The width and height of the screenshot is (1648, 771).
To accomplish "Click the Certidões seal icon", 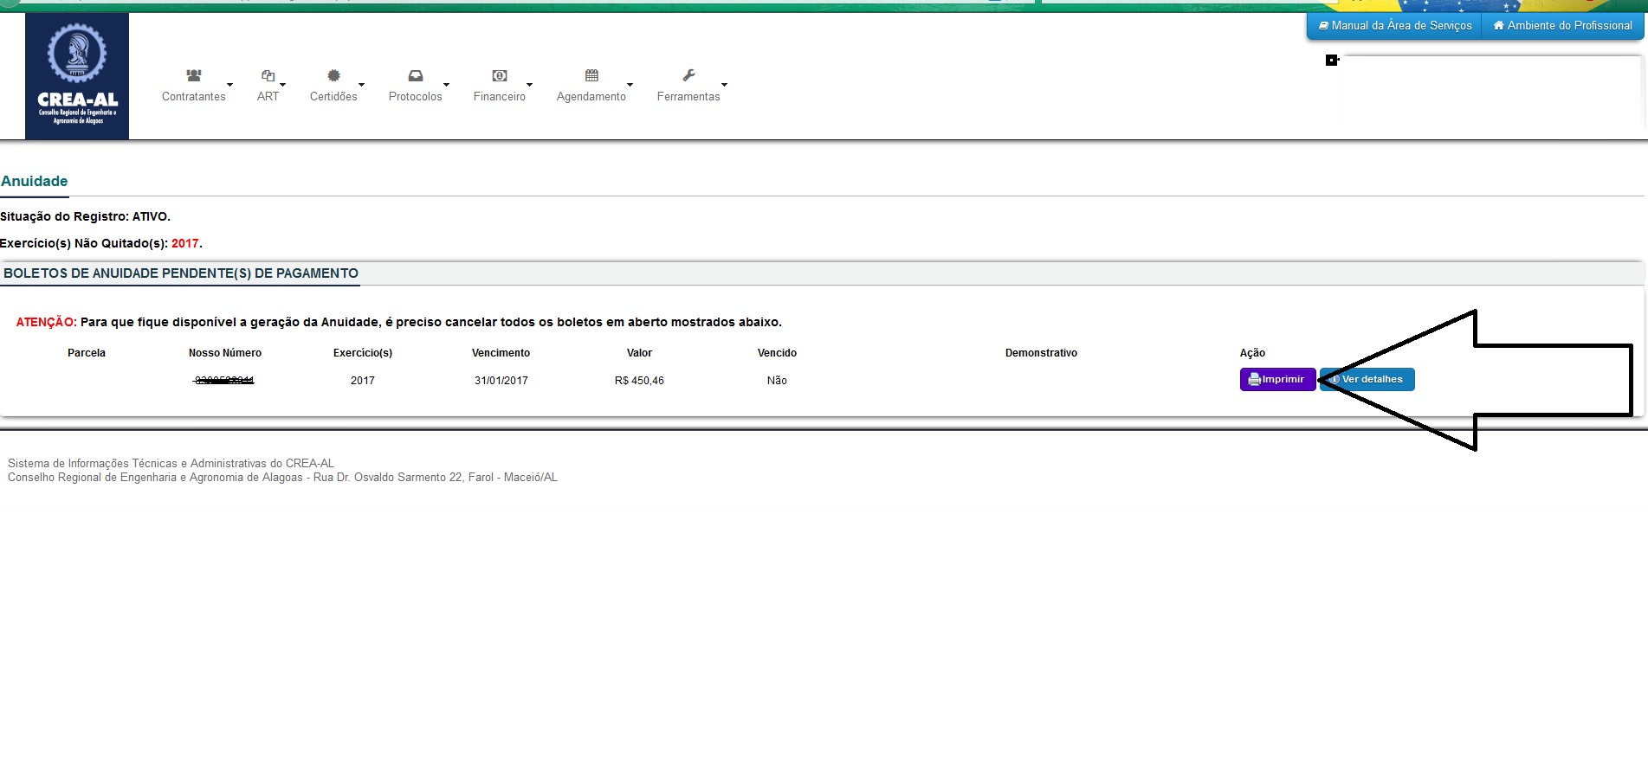I will coord(333,75).
